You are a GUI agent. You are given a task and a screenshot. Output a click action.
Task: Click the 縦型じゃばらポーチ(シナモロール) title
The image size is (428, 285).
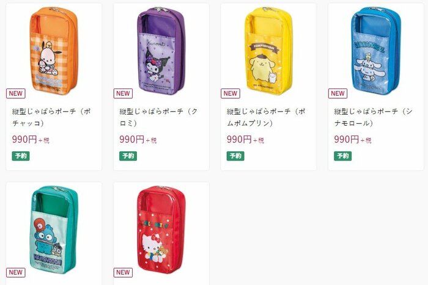tap(374, 117)
